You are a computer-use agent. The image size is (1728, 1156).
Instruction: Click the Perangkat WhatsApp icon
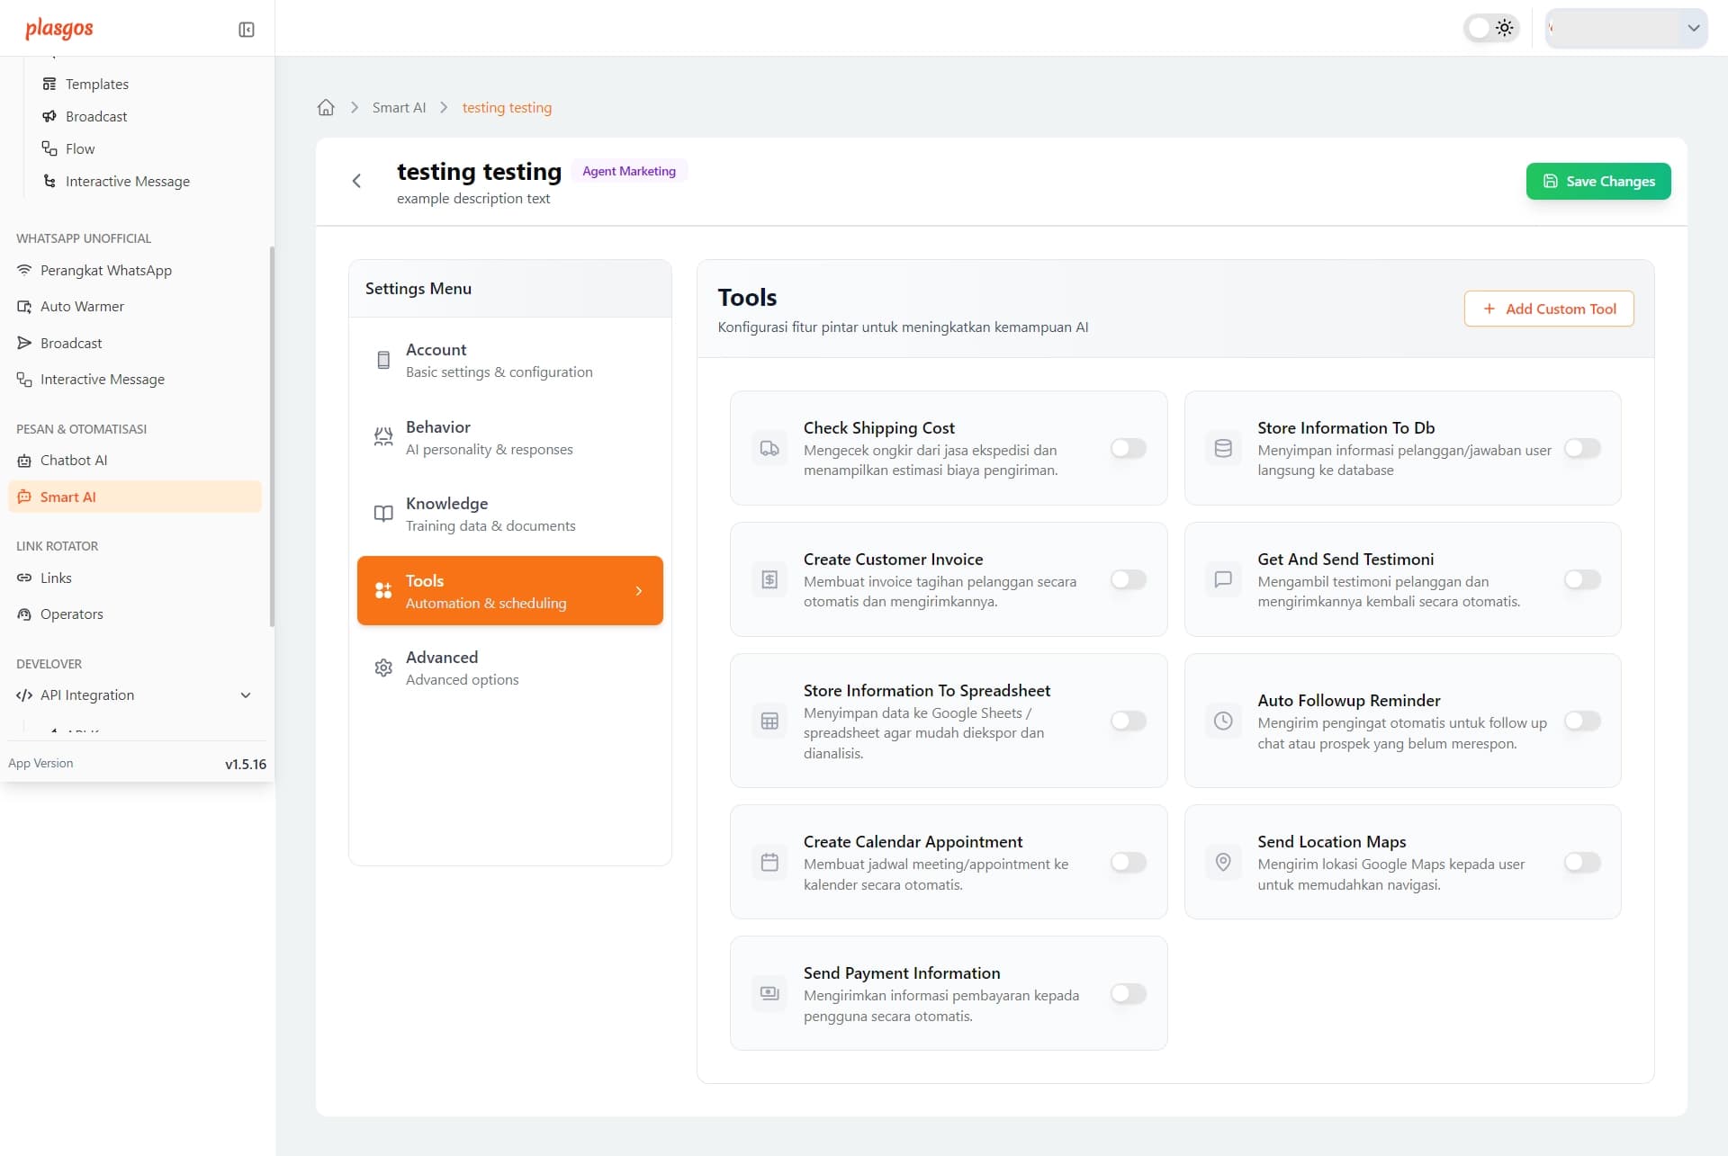pos(24,270)
